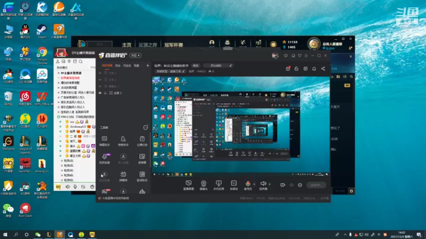Open the YY voice mixer sliders icon
The image size is (426, 239).
pyautogui.click(x=83, y=187)
